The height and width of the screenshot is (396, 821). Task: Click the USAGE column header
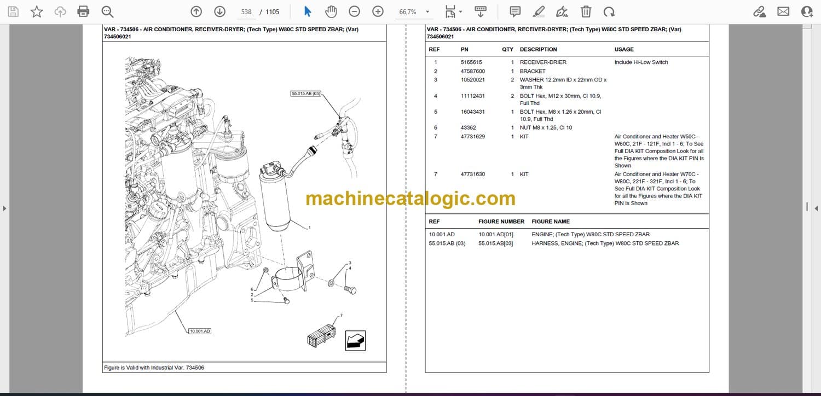click(624, 49)
